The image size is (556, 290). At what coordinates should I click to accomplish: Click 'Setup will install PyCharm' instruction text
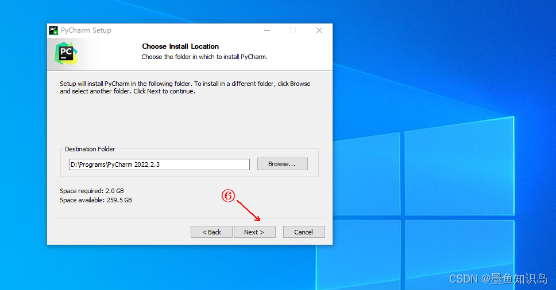pyautogui.click(x=185, y=87)
